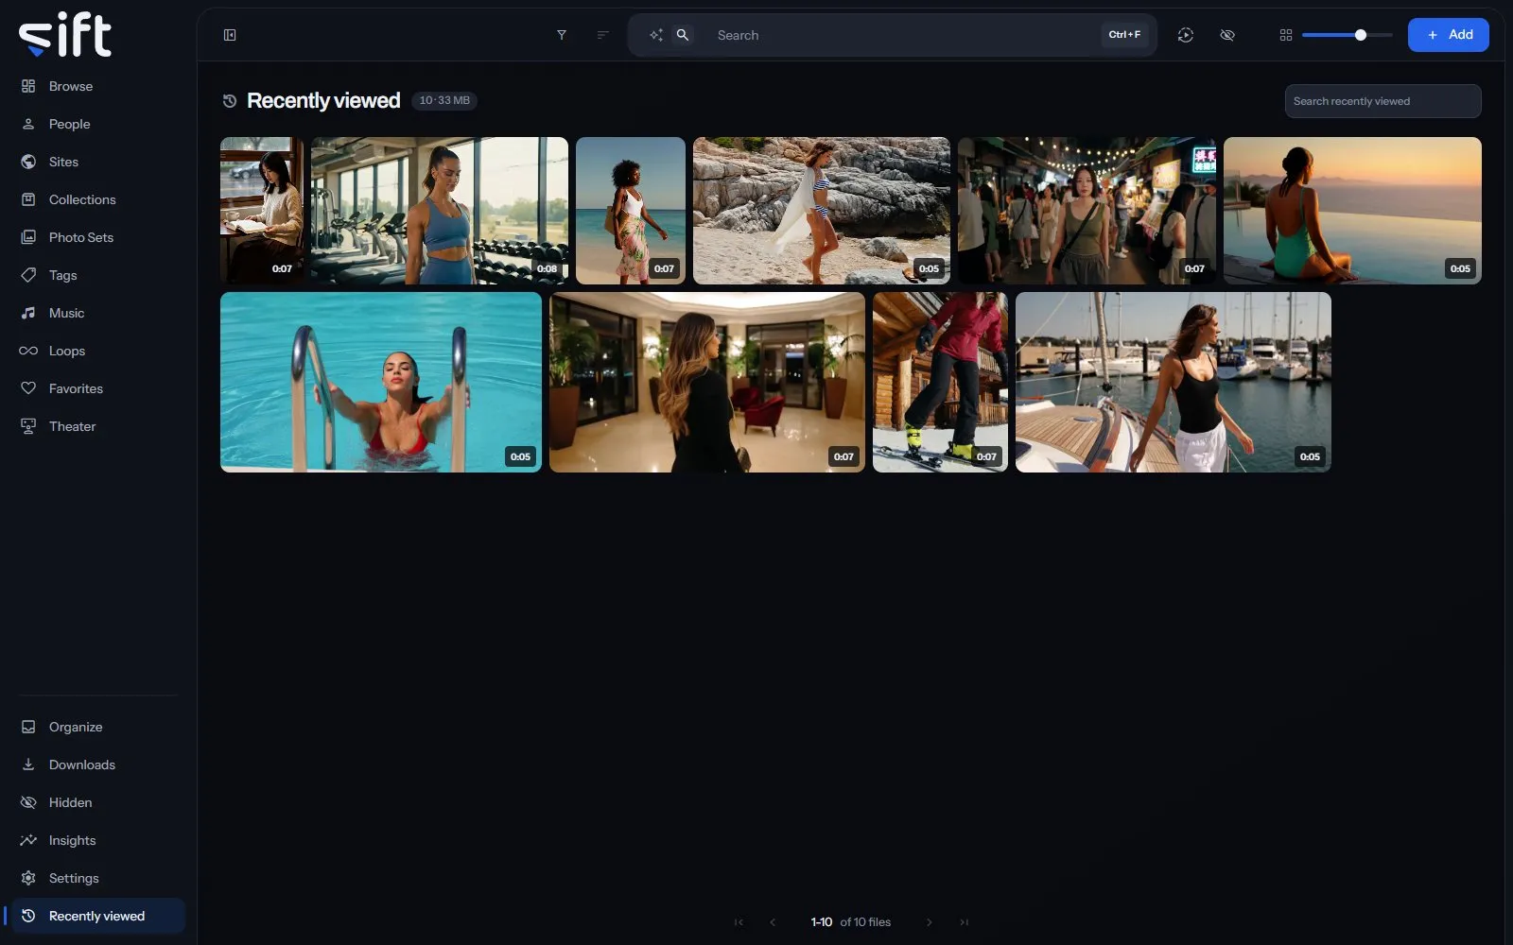
Task: Open the sort order icon
Action: point(603,35)
